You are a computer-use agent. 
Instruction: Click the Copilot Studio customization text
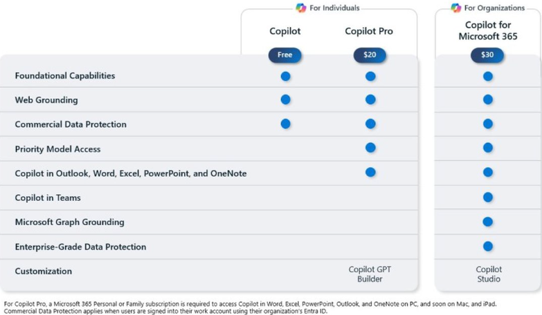489,274
